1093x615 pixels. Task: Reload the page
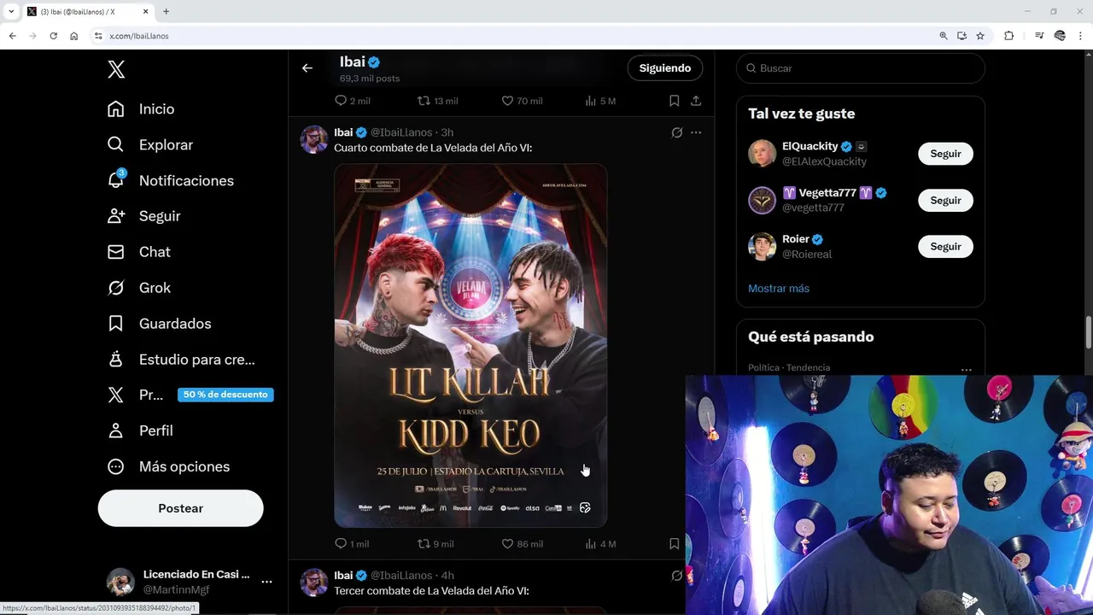click(53, 36)
